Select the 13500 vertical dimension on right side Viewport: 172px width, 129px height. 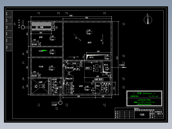click(x=117, y=58)
